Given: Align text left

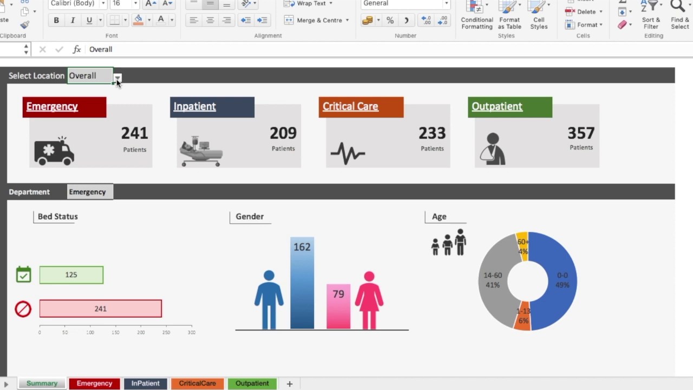Looking at the screenshot, I should 193,21.
